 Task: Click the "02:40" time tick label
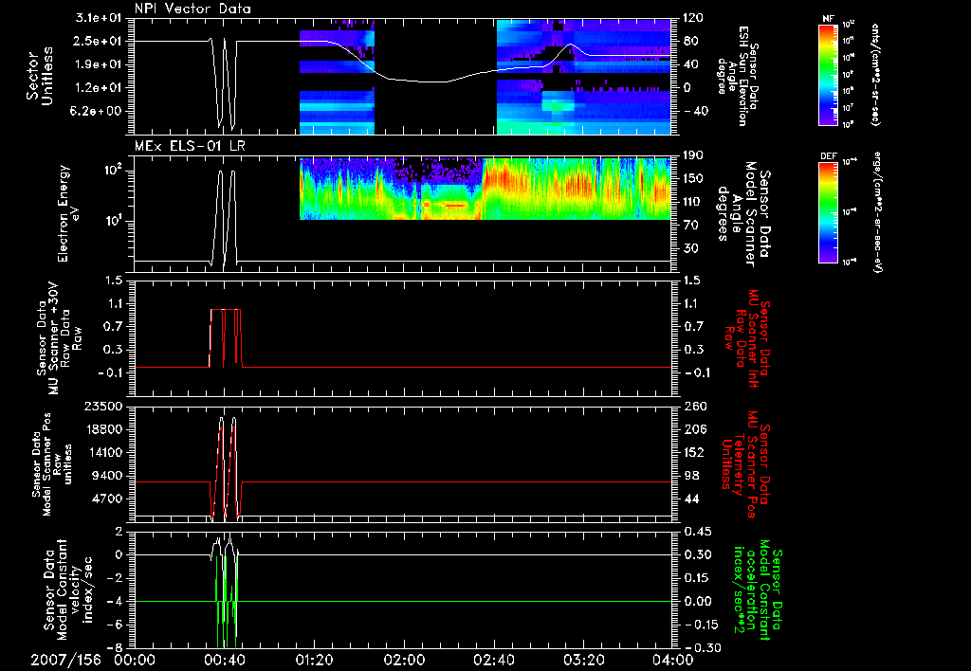pos(494,660)
